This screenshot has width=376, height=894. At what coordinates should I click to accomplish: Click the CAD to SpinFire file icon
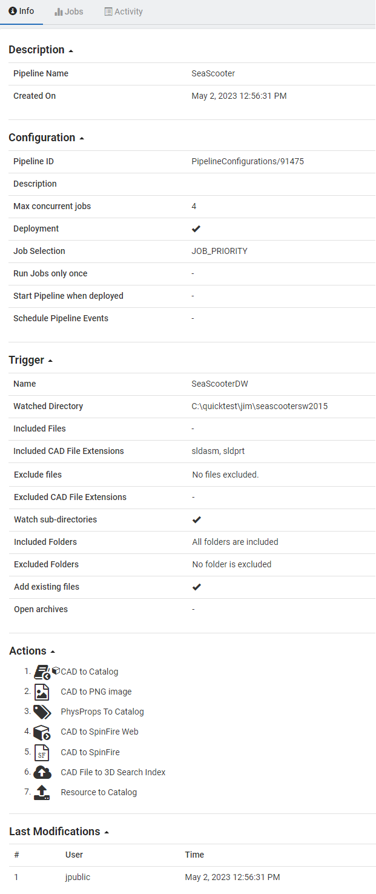coord(42,752)
